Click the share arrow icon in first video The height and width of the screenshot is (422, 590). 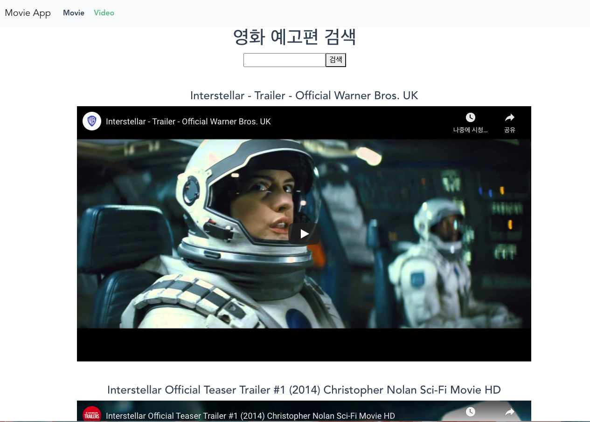pos(510,117)
